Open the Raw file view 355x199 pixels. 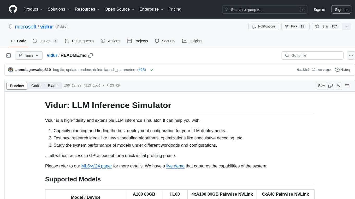[321, 86]
